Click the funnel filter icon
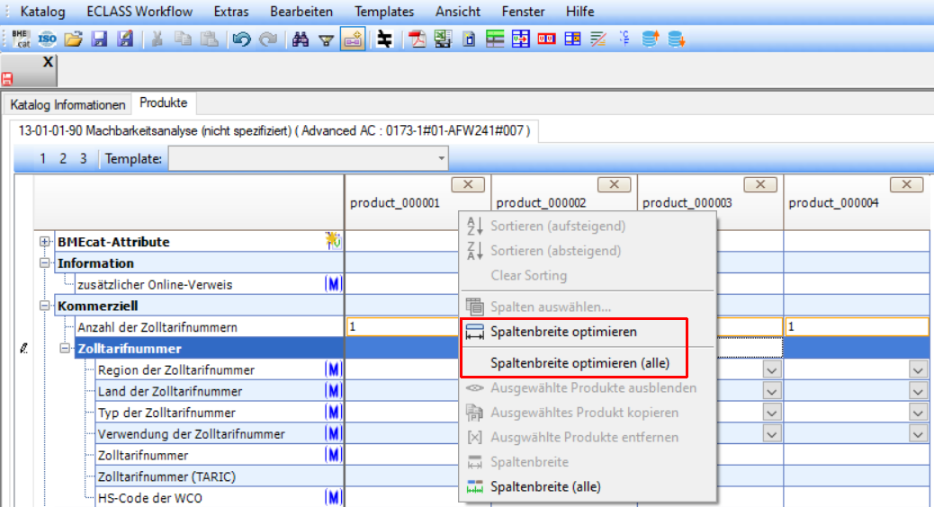934x507 pixels. (x=327, y=39)
